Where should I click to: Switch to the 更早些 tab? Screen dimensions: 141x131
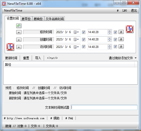point(26,19)
